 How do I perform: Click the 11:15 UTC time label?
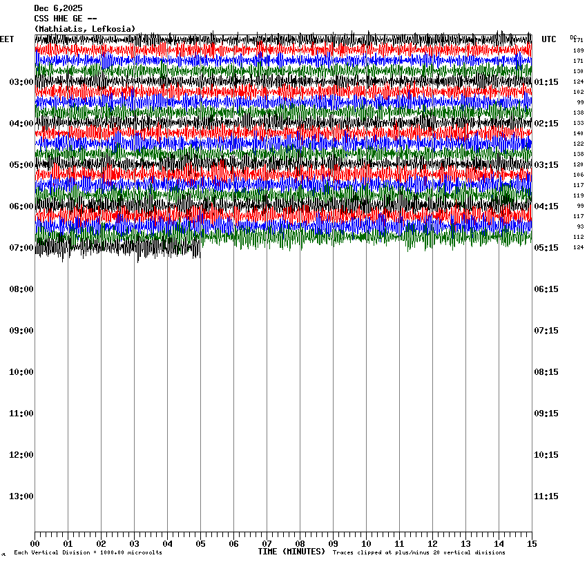[x=546, y=496]
